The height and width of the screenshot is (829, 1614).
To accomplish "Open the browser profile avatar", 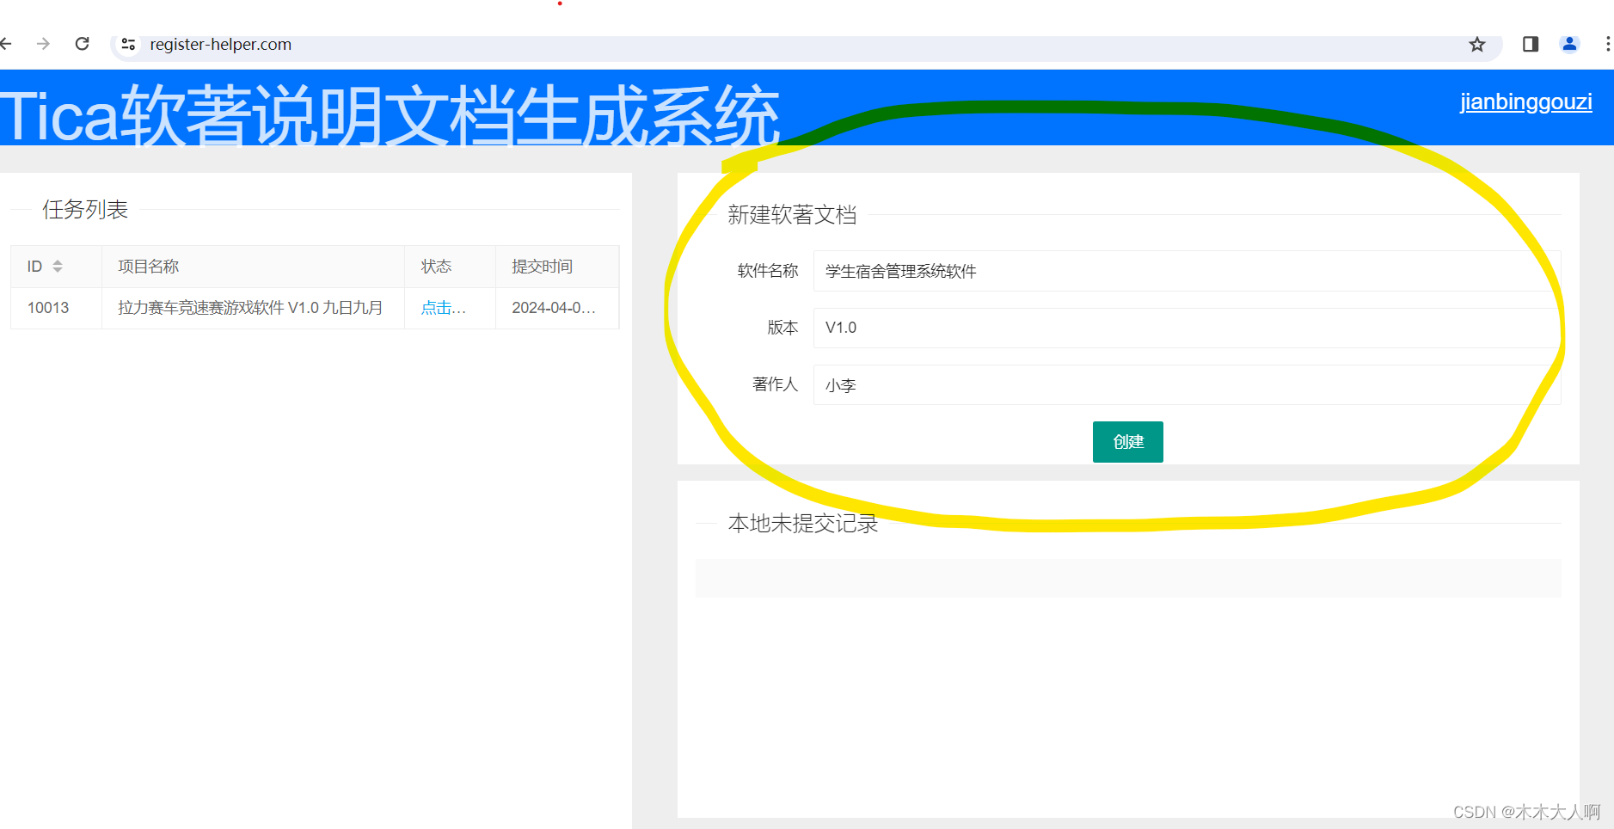I will tap(1569, 44).
